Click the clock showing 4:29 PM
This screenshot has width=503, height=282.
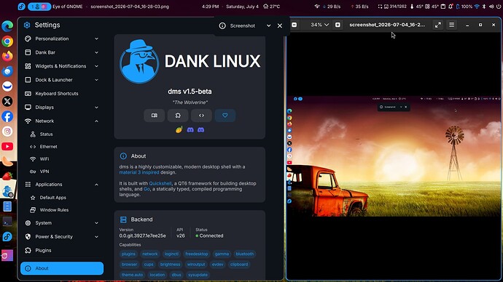point(211,7)
